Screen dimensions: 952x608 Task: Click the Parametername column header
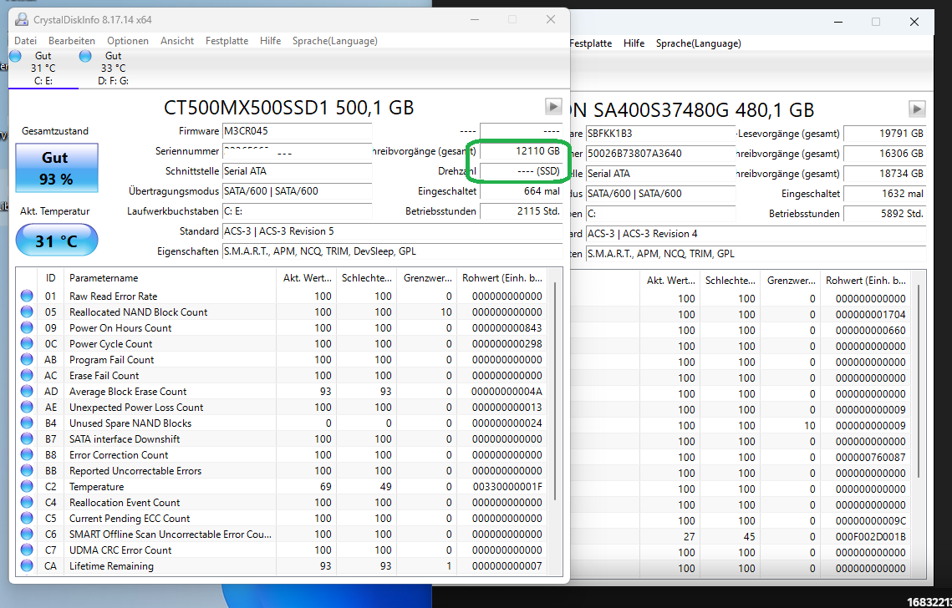170,278
